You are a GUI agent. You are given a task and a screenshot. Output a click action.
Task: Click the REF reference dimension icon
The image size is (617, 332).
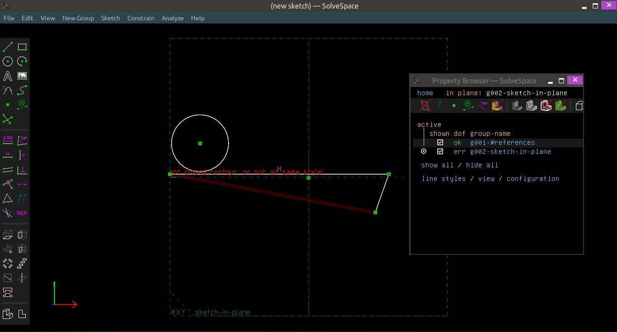pos(22,213)
